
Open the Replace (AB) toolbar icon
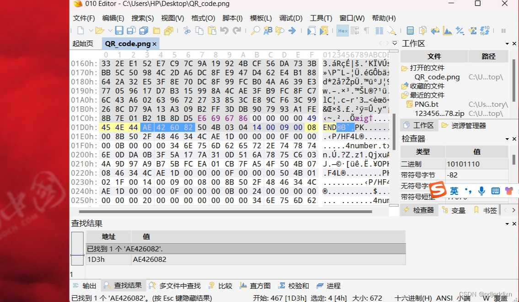268,31
